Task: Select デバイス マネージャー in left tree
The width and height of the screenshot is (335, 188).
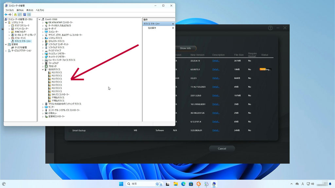Action: point(23,41)
